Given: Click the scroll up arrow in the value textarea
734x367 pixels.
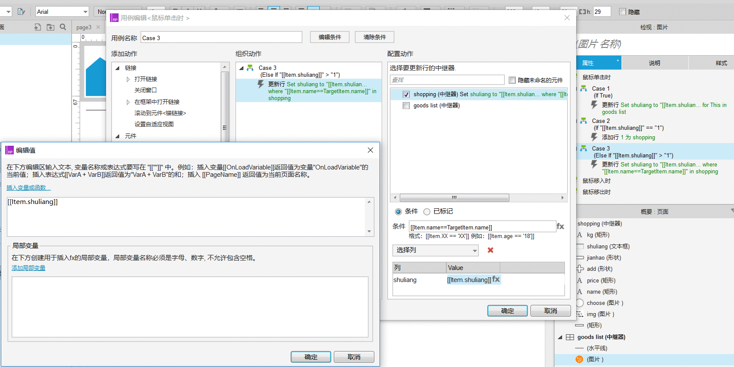Looking at the screenshot, I should (x=369, y=202).
